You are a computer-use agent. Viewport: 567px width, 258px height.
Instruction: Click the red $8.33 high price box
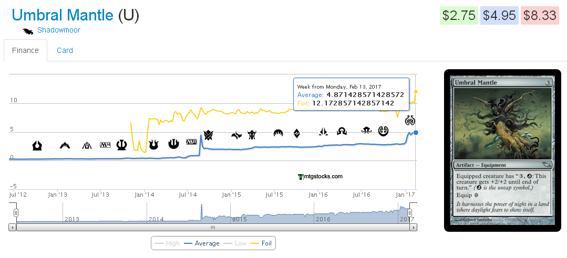tap(540, 16)
